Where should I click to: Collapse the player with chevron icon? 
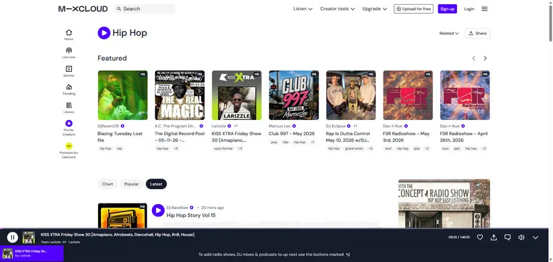[x=535, y=237]
